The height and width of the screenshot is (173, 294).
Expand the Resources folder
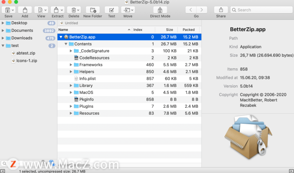71,113
